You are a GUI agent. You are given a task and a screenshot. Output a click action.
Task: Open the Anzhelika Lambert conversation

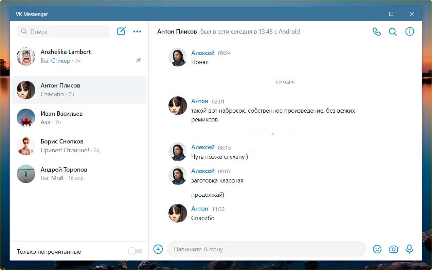pos(79,56)
